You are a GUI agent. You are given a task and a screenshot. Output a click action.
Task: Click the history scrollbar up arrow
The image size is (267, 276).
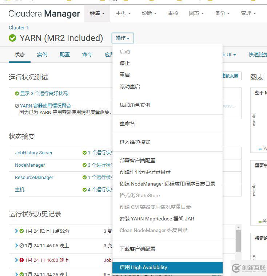tap(238, 227)
